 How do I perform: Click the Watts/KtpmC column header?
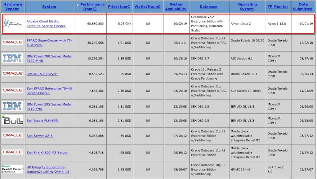point(148,7)
